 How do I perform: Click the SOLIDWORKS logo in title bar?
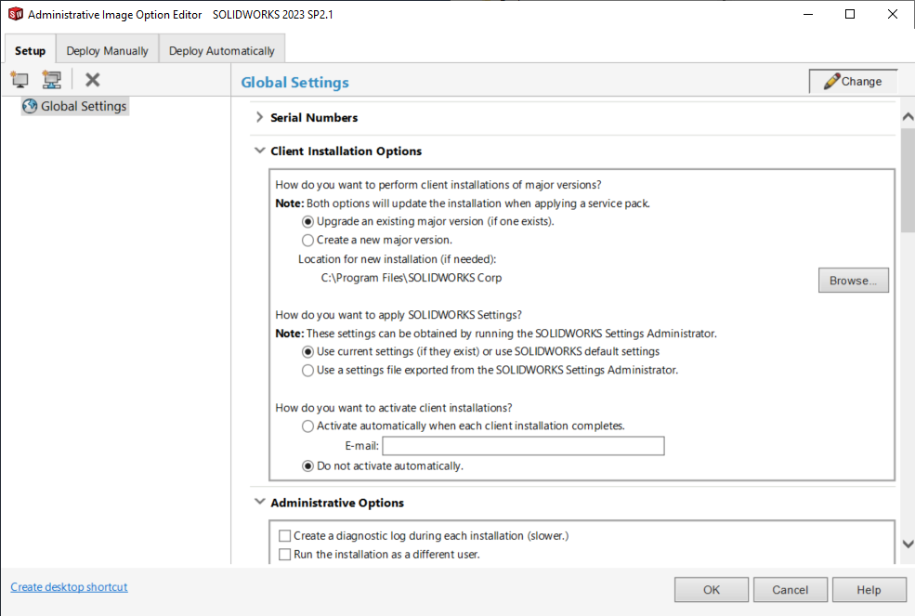(15, 14)
